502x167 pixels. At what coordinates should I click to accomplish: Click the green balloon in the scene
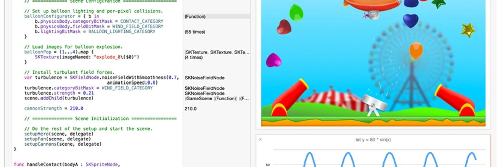click(x=296, y=13)
